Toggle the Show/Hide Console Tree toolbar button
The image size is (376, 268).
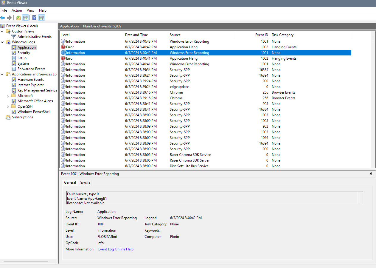(26, 18)
